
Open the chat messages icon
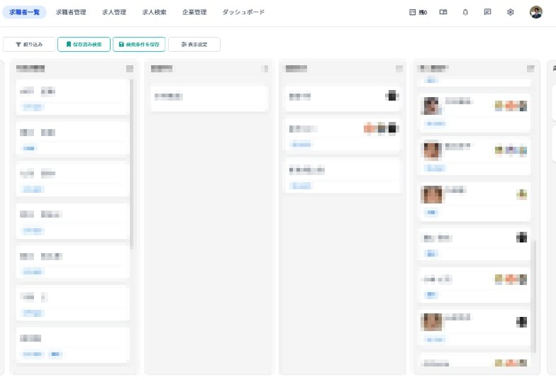coord(488,12)
